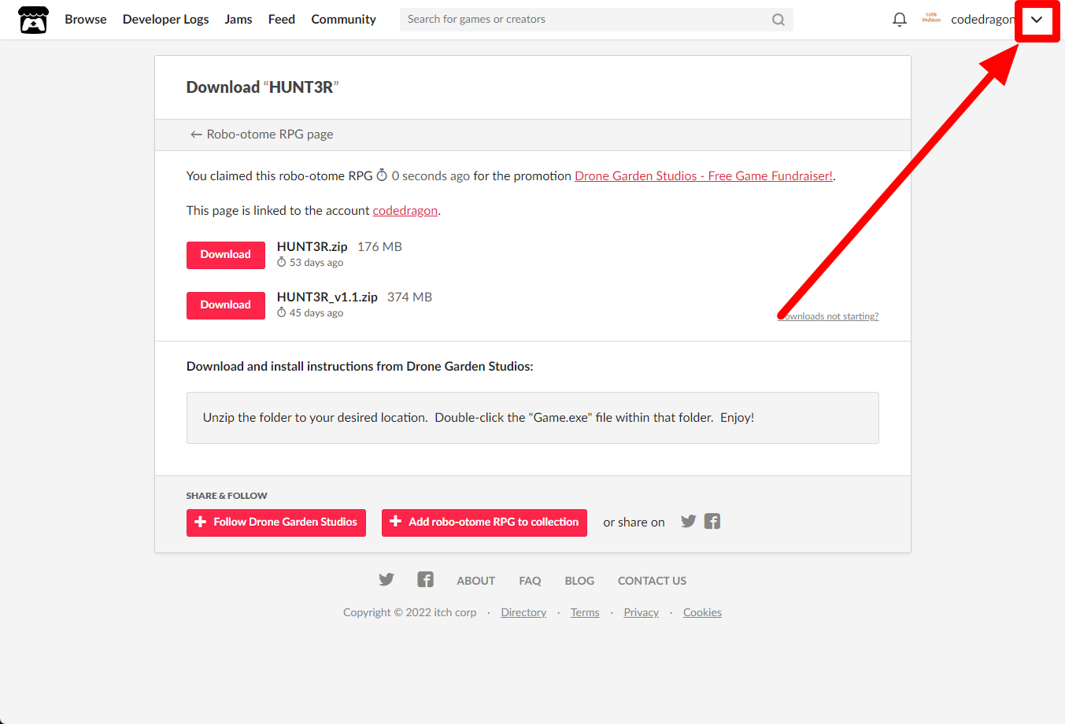Go to Jams

[239, 20]
